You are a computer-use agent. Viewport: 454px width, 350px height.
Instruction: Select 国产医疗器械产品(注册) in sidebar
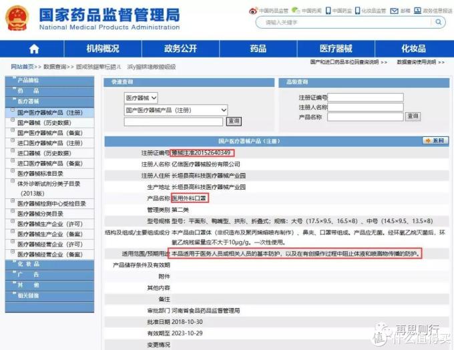[x=50, y=113]
